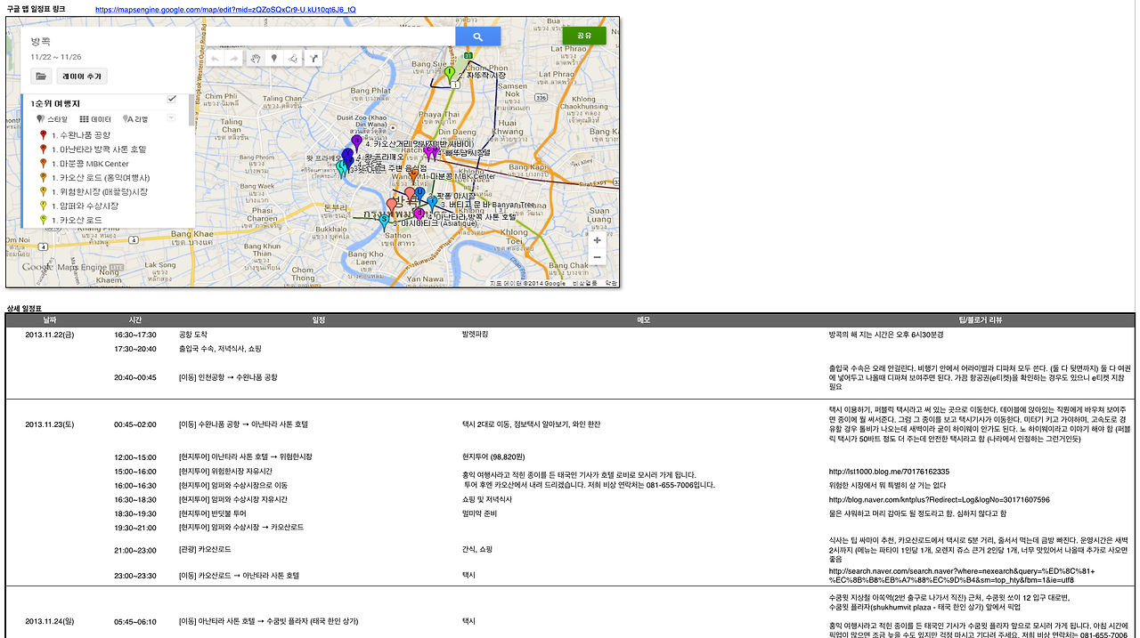Click time cell 20:40~00:45
Screen dimensions: 1140x638
pyautogui.click(x=135, y=377)
